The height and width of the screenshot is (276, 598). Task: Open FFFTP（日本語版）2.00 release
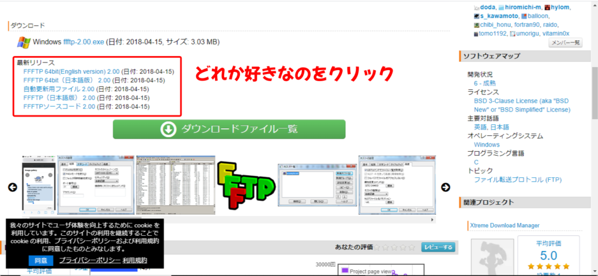tap(59, 97)
